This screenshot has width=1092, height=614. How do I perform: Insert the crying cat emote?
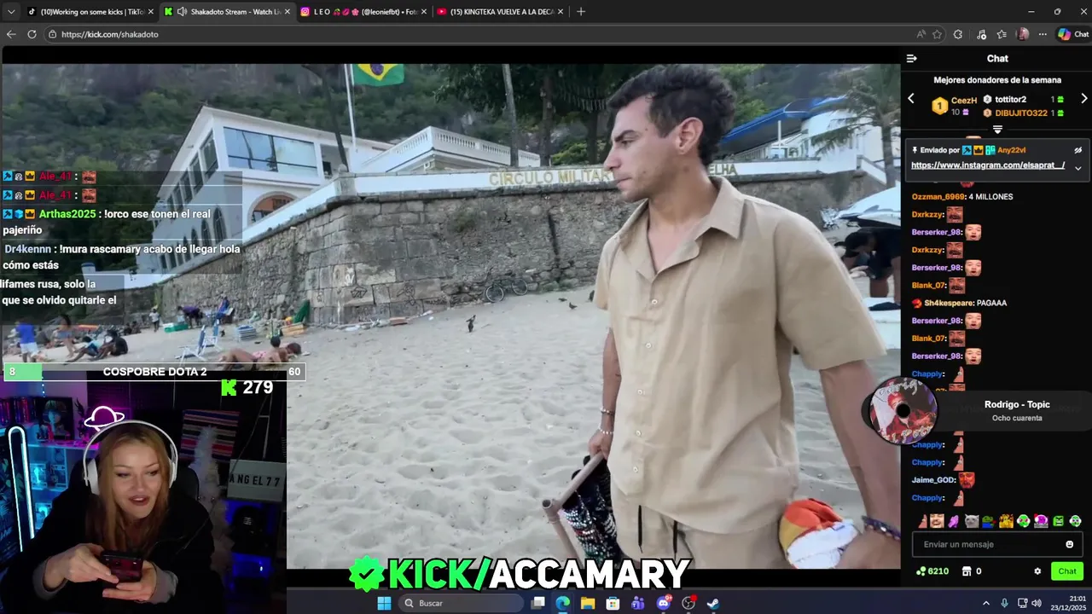[x=972, y=521]
